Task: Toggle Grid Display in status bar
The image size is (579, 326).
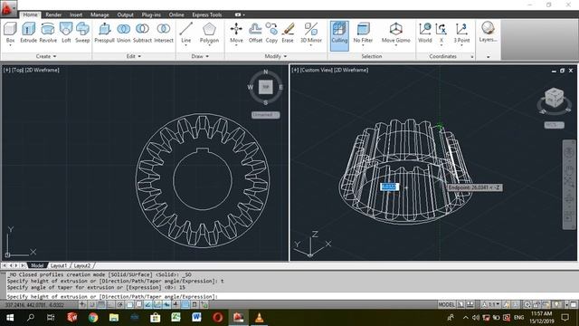Action: 101,304
